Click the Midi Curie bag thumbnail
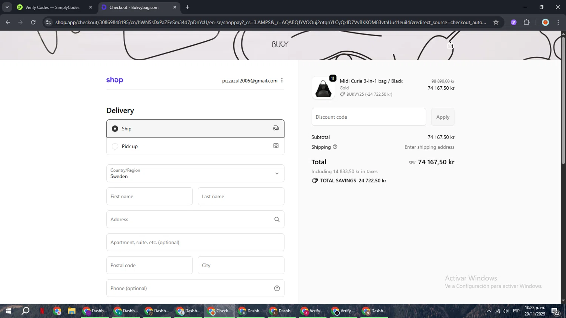Viewport: 566px width, 318px height. 323,88
